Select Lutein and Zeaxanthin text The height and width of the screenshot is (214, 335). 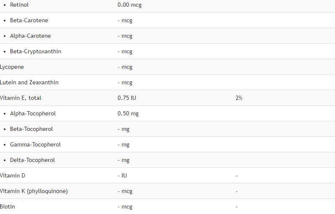29,83
